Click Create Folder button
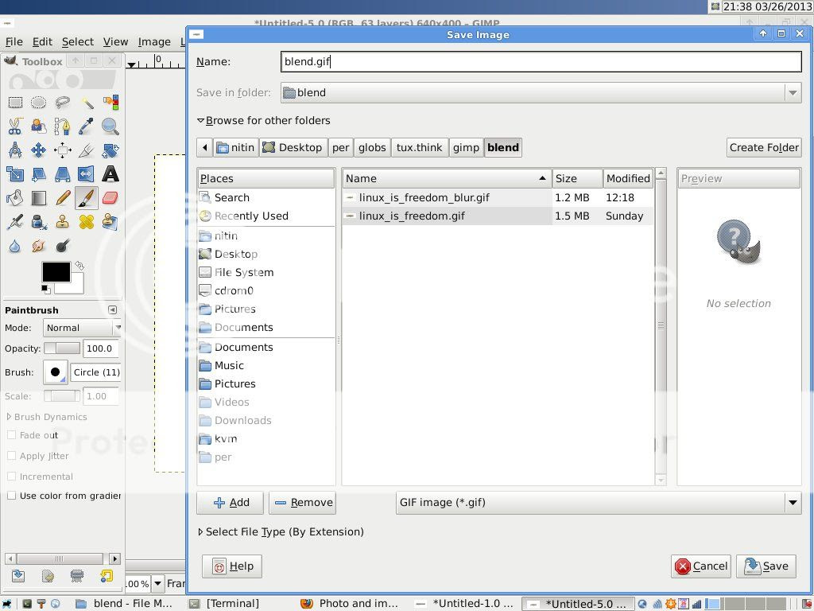The width and height of the screenshot is (814, 611). [x=764, y=147]
